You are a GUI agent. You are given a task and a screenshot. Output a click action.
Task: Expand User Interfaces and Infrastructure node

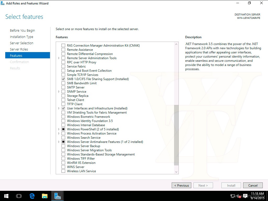pyautogui.click(x=59, y=108)
